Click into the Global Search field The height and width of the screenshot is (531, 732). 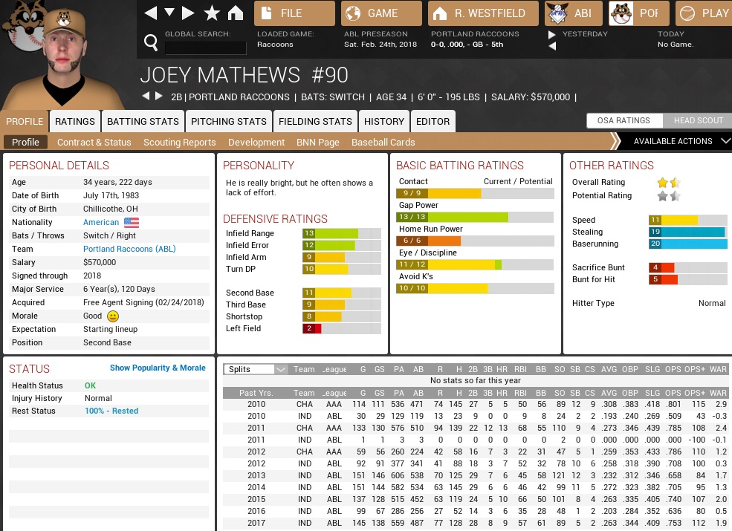(205, 48)
